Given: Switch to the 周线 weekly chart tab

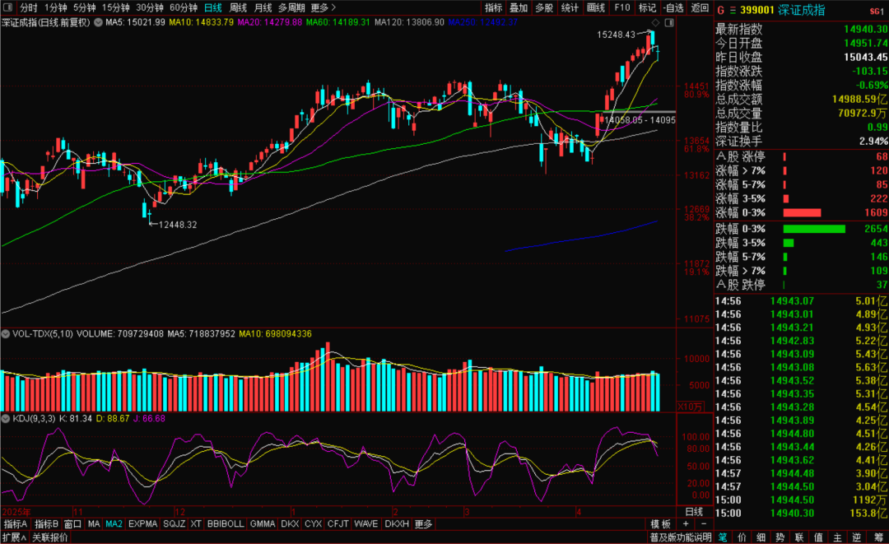Looking at the screenshot, I should [x=238, y=7].
